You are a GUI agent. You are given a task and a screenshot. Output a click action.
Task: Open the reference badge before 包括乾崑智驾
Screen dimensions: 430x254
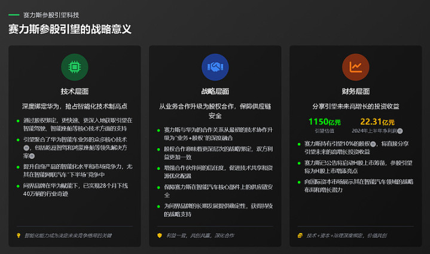[x=26, y=148]
